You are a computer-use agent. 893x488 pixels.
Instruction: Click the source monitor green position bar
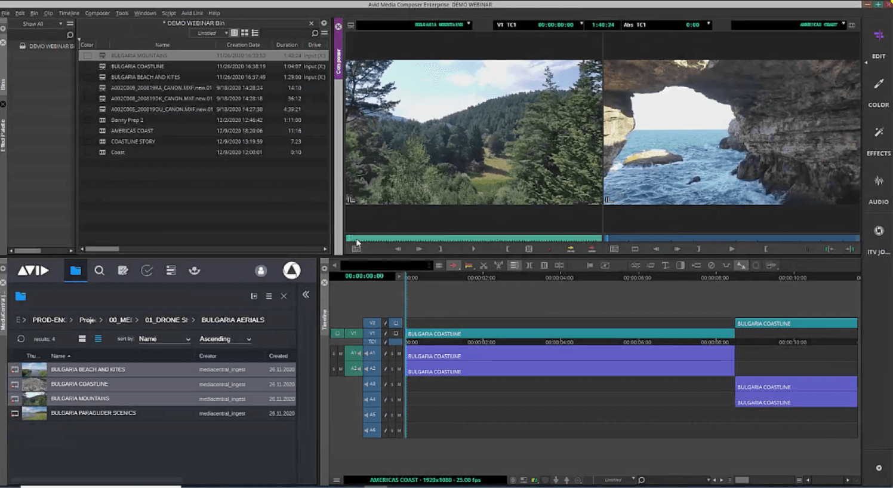coord(474,238)
